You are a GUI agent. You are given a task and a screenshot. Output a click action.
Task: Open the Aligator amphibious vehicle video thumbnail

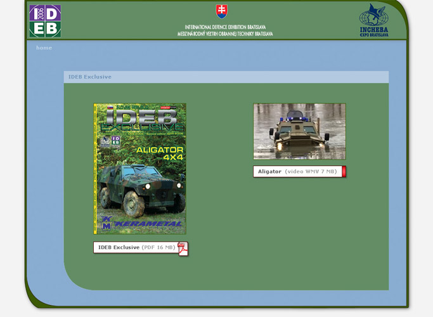299,131
